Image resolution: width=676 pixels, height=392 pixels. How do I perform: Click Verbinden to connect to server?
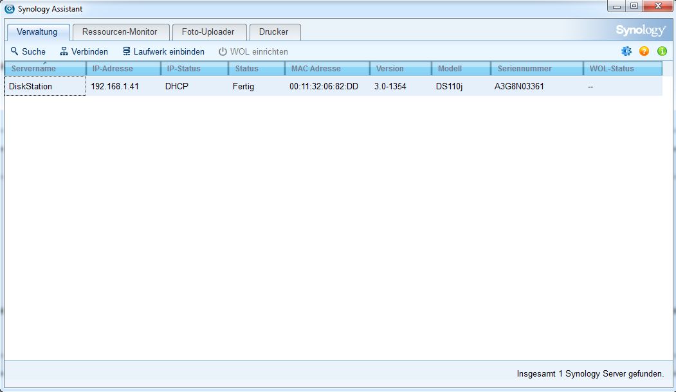tap(84, 51)
